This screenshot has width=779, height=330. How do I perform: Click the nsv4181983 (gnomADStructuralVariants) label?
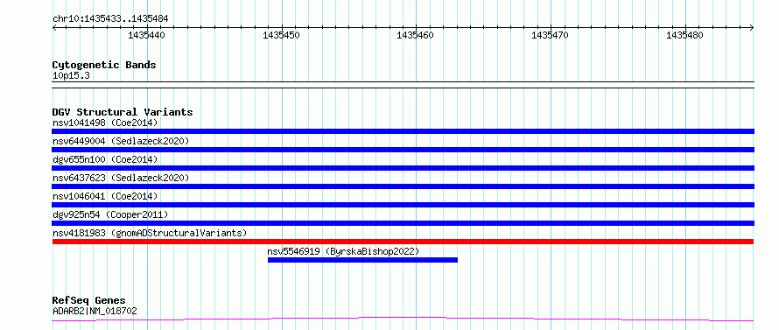(150, 233)
